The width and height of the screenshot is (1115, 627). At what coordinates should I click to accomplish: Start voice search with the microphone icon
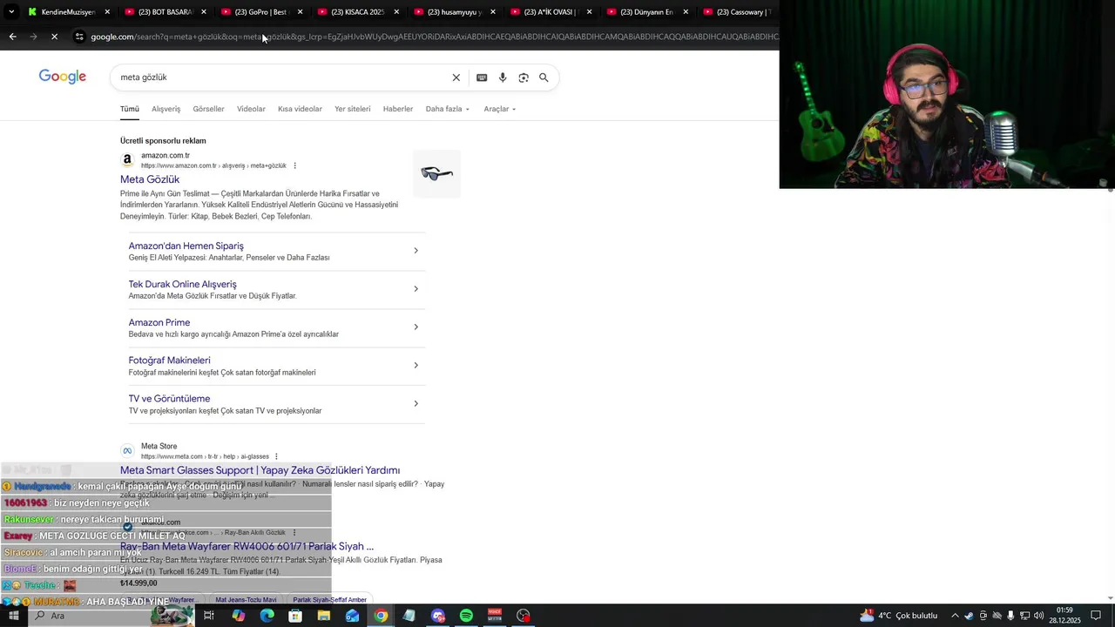[x=503, y=78]
